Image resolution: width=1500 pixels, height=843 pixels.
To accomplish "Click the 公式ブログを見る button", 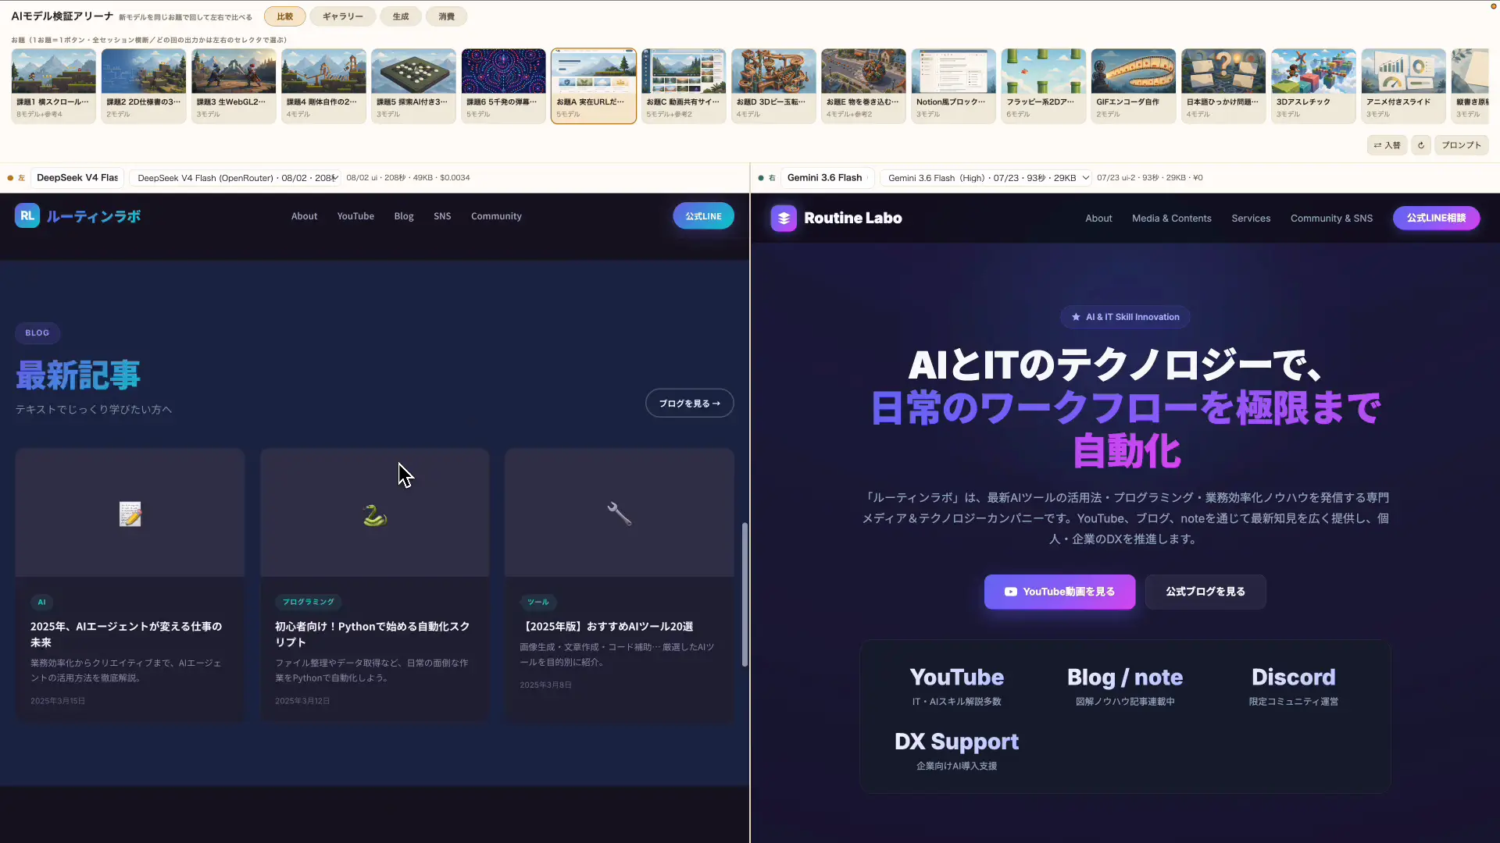I will click(x=1205, y=592).
